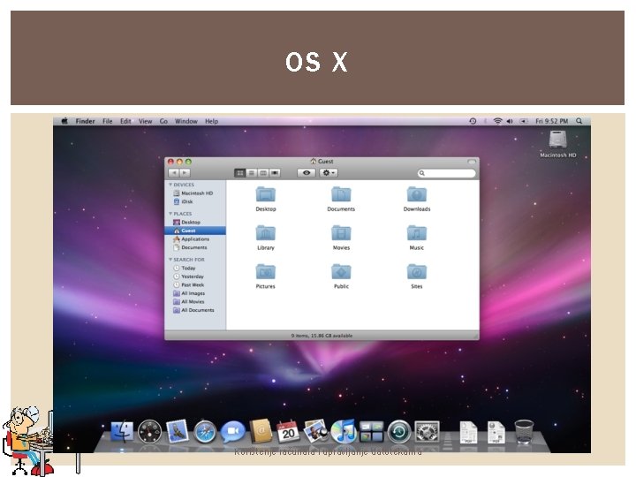Collapse the PLACES sidebar section
636x477 pixels.
click(170, 214)
